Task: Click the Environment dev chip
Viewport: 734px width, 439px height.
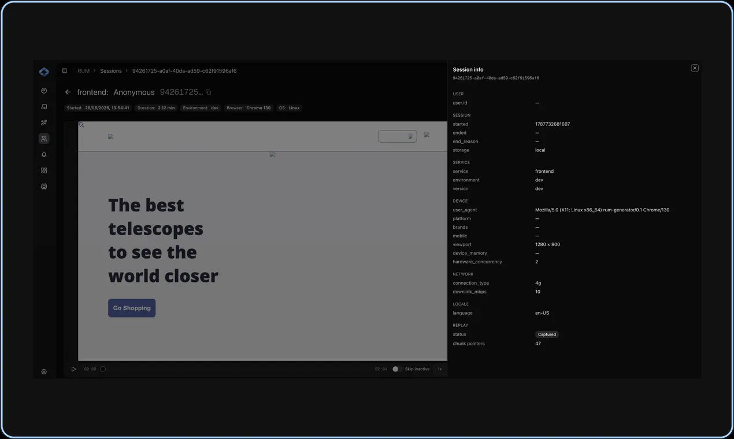Action: [201, 108]
